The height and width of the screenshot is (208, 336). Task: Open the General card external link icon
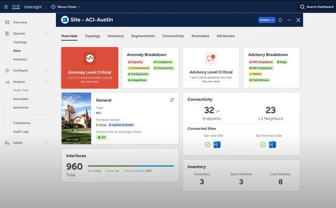pyautogui.click(x=172, y=100)
